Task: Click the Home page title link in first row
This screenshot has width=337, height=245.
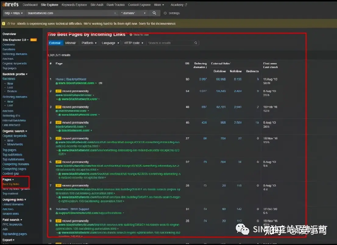Action: [x=70, y=79]
